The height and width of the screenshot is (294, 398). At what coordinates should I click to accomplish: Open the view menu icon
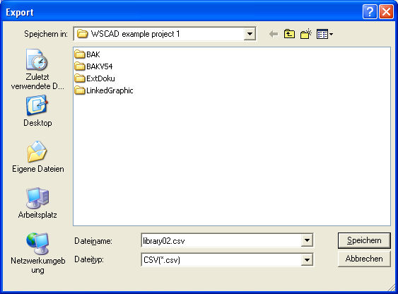click(324, 34)
